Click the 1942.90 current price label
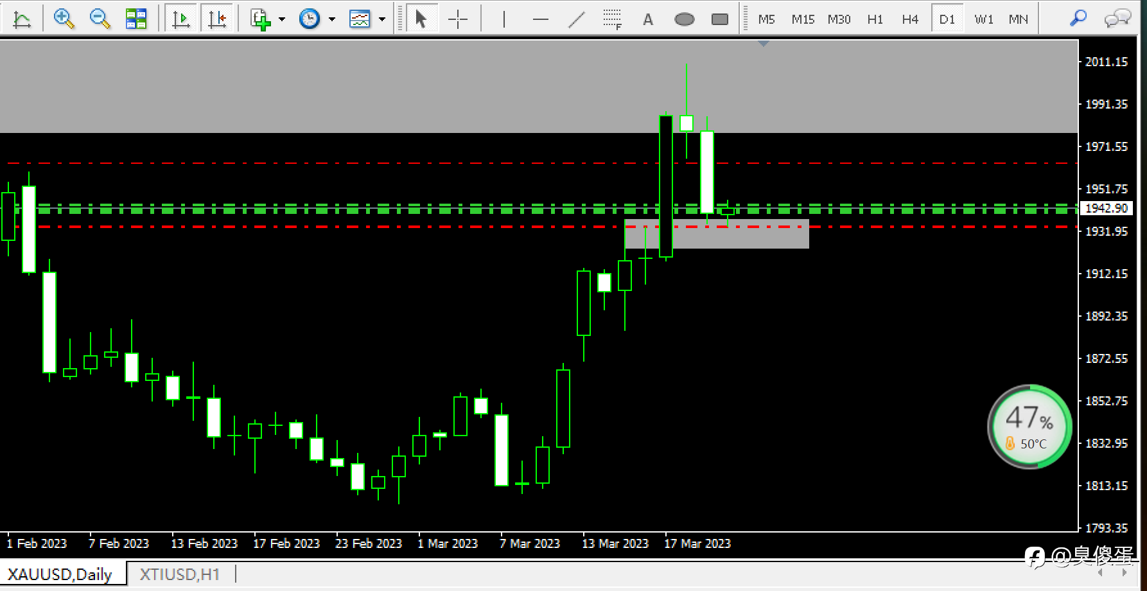Viewport: 1147px width, 591px height. [1106, 208]
